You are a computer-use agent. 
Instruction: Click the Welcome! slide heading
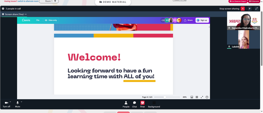94,57
